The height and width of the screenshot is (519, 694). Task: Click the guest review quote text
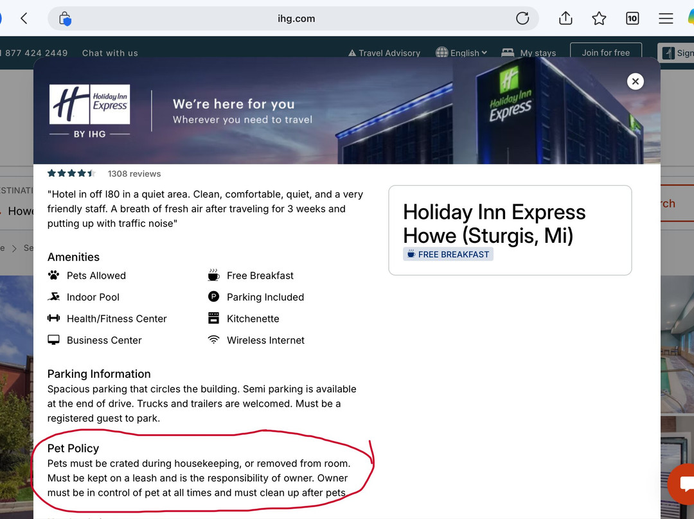(205, 209)
